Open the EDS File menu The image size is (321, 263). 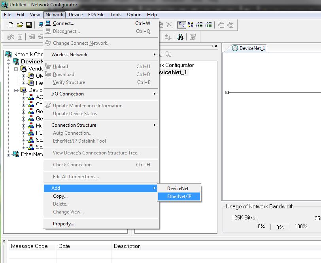coord(96,15)
